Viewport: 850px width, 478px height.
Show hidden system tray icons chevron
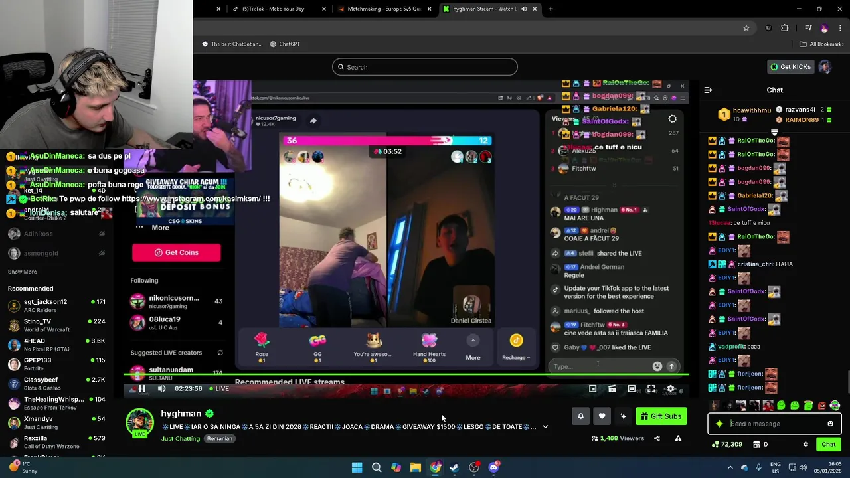pyautogui.click(x=729, y=467)
